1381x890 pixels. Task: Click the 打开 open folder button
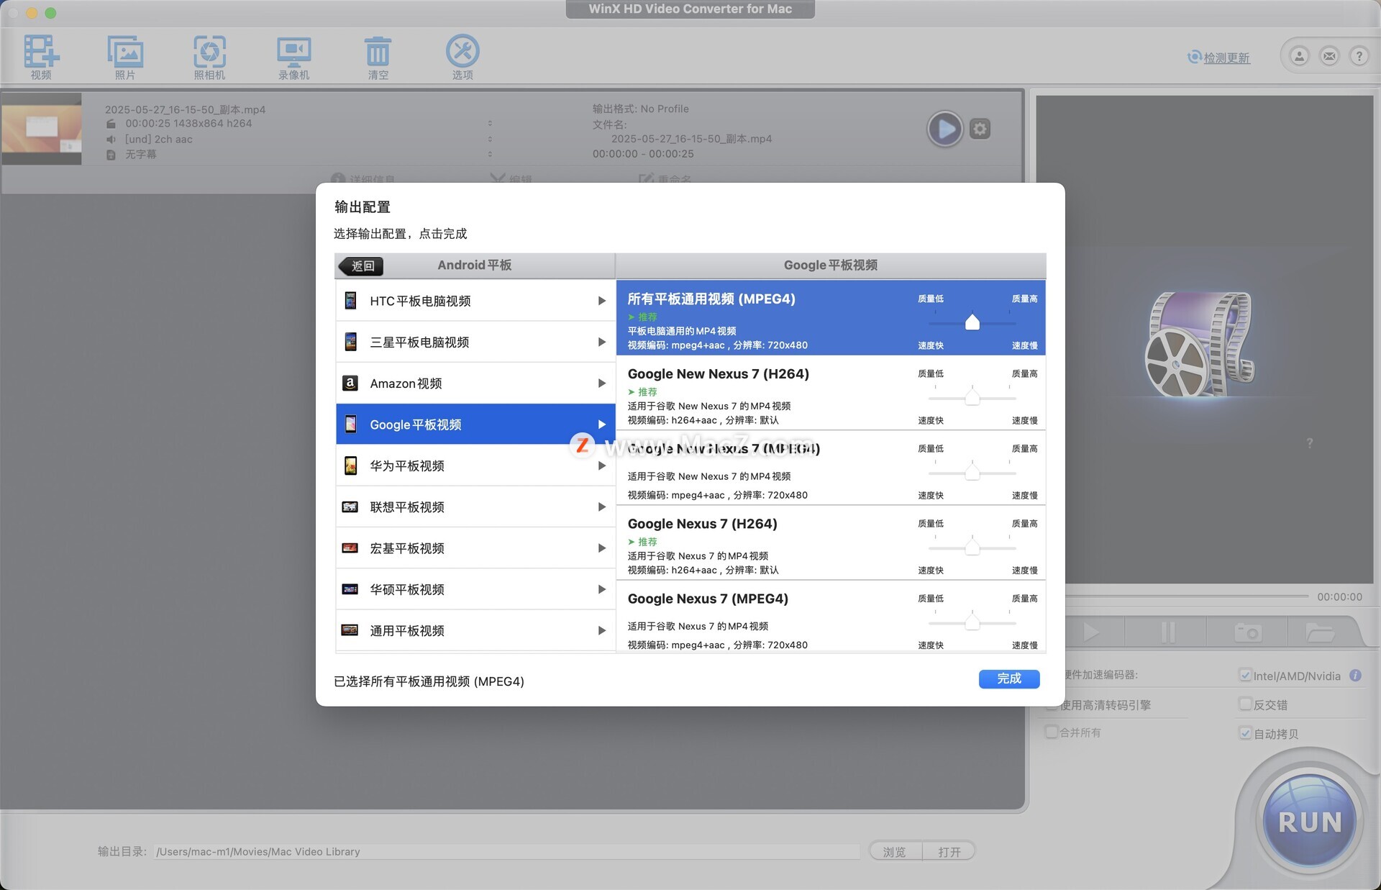(x=949, y=851)
